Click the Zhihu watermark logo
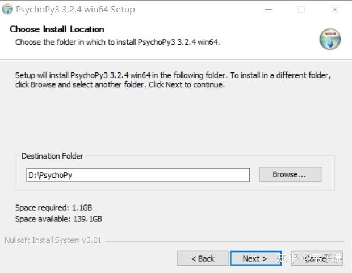 pyautogui.click(x=287, y=258)
